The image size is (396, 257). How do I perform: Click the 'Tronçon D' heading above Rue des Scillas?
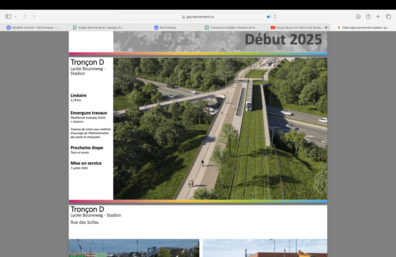coord(87,209)
